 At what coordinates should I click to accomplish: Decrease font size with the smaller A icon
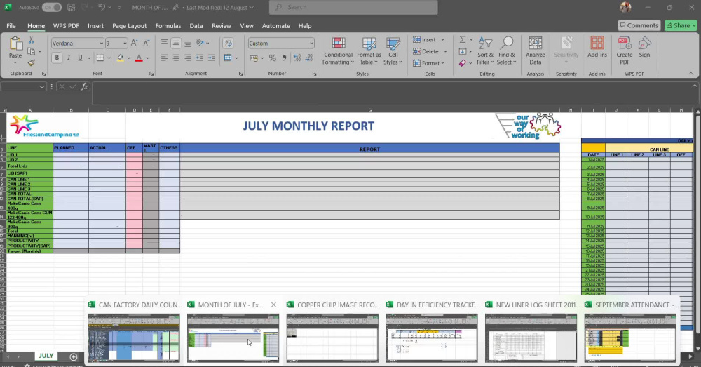147,43
